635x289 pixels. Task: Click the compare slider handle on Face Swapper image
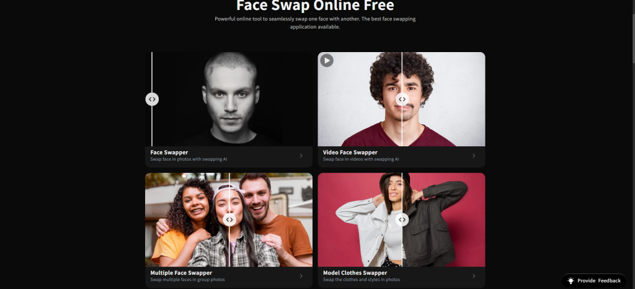coord(152,99)
